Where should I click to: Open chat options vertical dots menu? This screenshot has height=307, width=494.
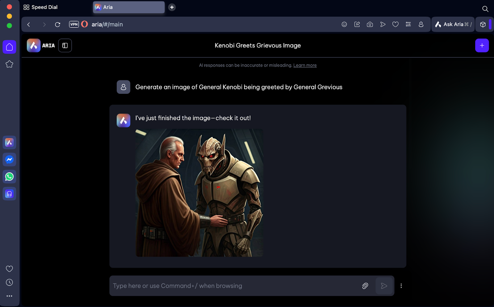(x=401, y=286)
